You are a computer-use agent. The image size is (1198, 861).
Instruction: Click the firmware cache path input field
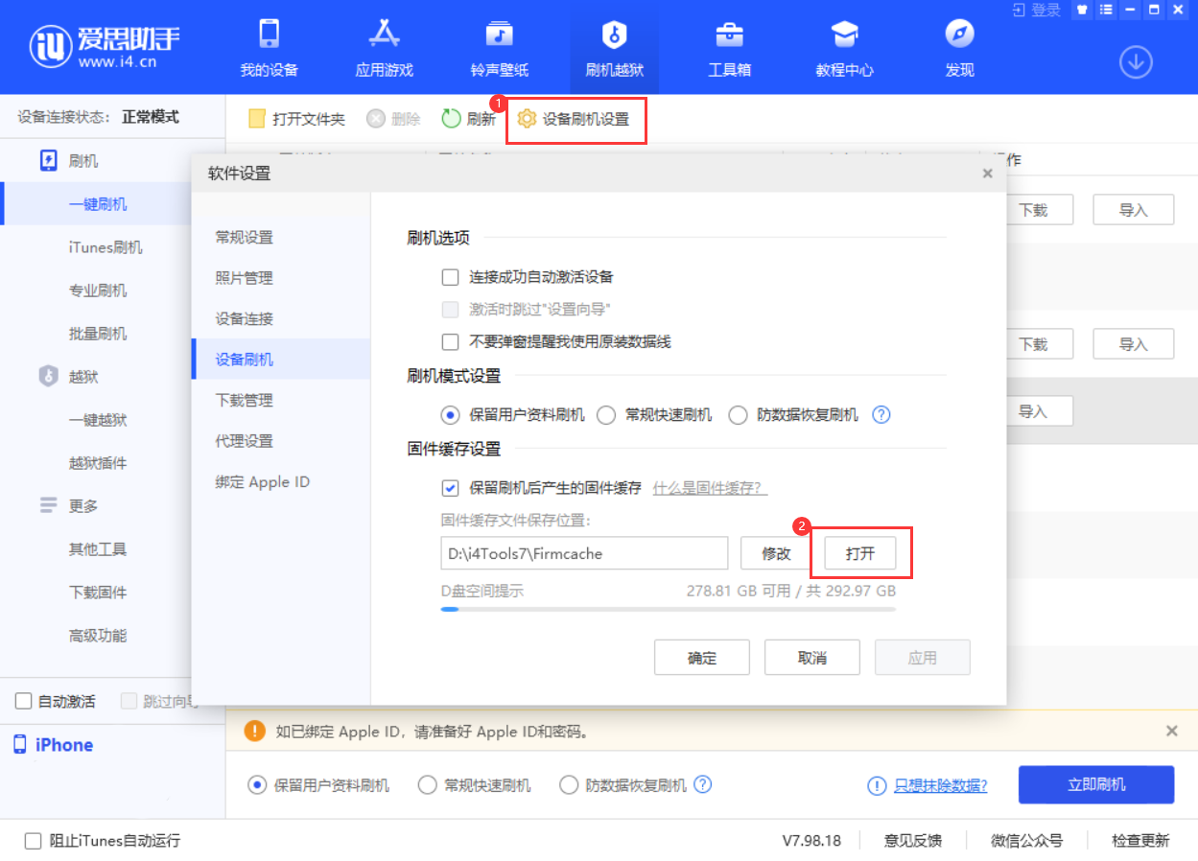585,552
